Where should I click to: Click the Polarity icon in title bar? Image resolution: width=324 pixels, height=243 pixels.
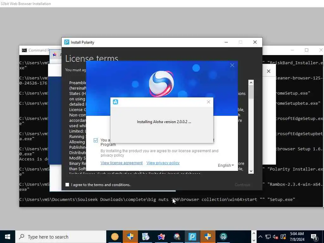[67, 42]
